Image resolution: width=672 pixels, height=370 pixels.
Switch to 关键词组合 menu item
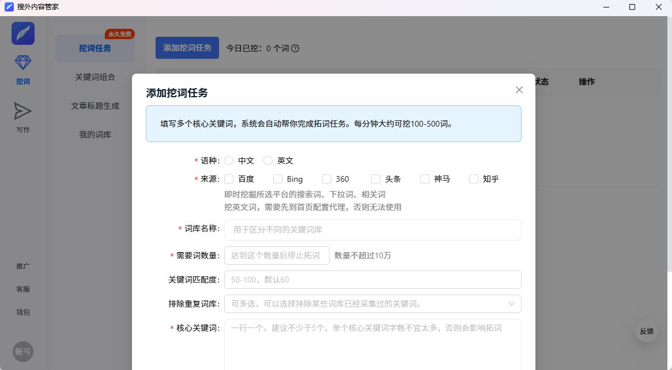click(95, 77)
